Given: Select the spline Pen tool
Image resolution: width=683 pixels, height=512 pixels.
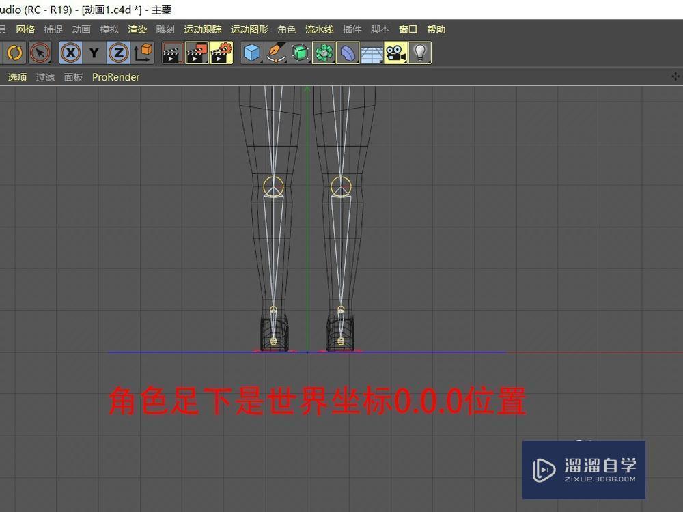Looking at the screenshot, I should 275,53.
